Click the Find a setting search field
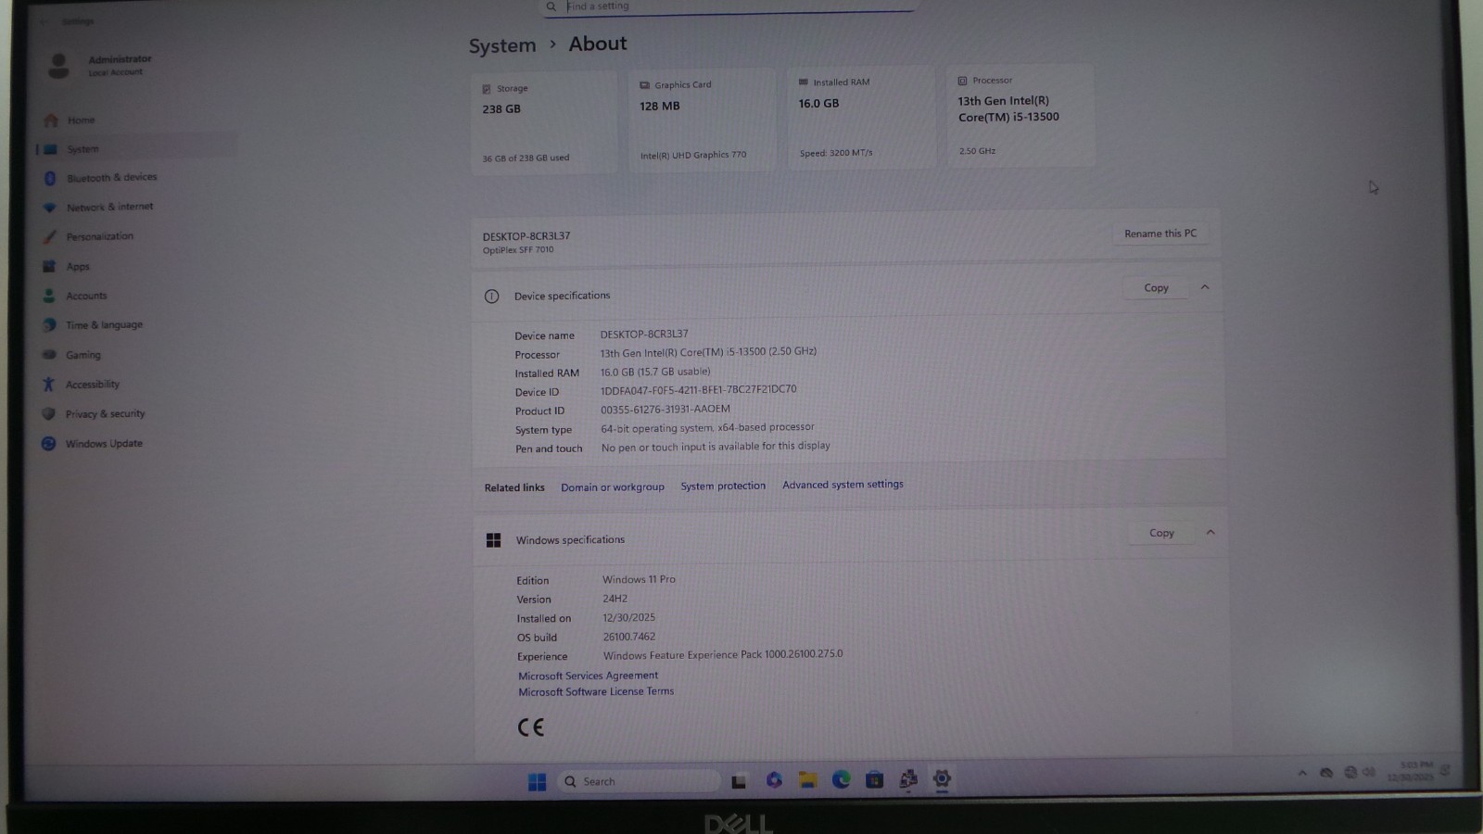Image resolution: width=1483 pixels, height=834 pixels. [729, 6]
